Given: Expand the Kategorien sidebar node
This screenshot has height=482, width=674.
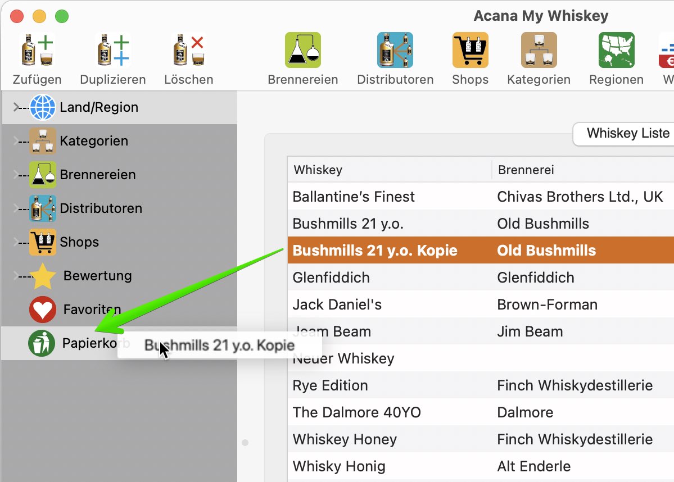Looking at the screenshot, I should 16,141.
